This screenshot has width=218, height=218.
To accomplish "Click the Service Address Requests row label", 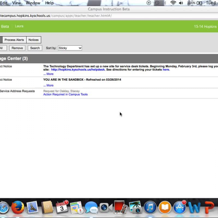I will (17, 91).
